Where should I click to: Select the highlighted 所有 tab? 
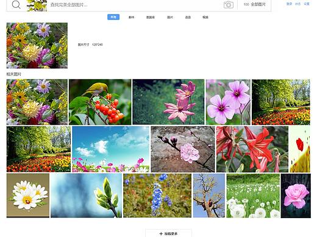click(x=113, y=17)
